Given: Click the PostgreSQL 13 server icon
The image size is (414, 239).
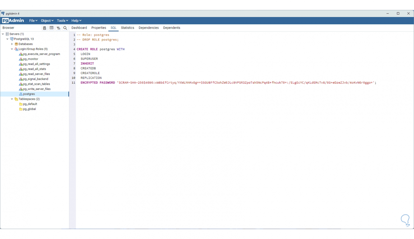Looking at the screenshot, I should pos(12,39).
